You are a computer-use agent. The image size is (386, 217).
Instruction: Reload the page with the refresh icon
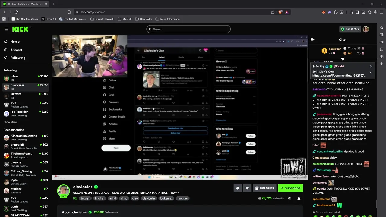pyautogui.click(x=16, y=12)
